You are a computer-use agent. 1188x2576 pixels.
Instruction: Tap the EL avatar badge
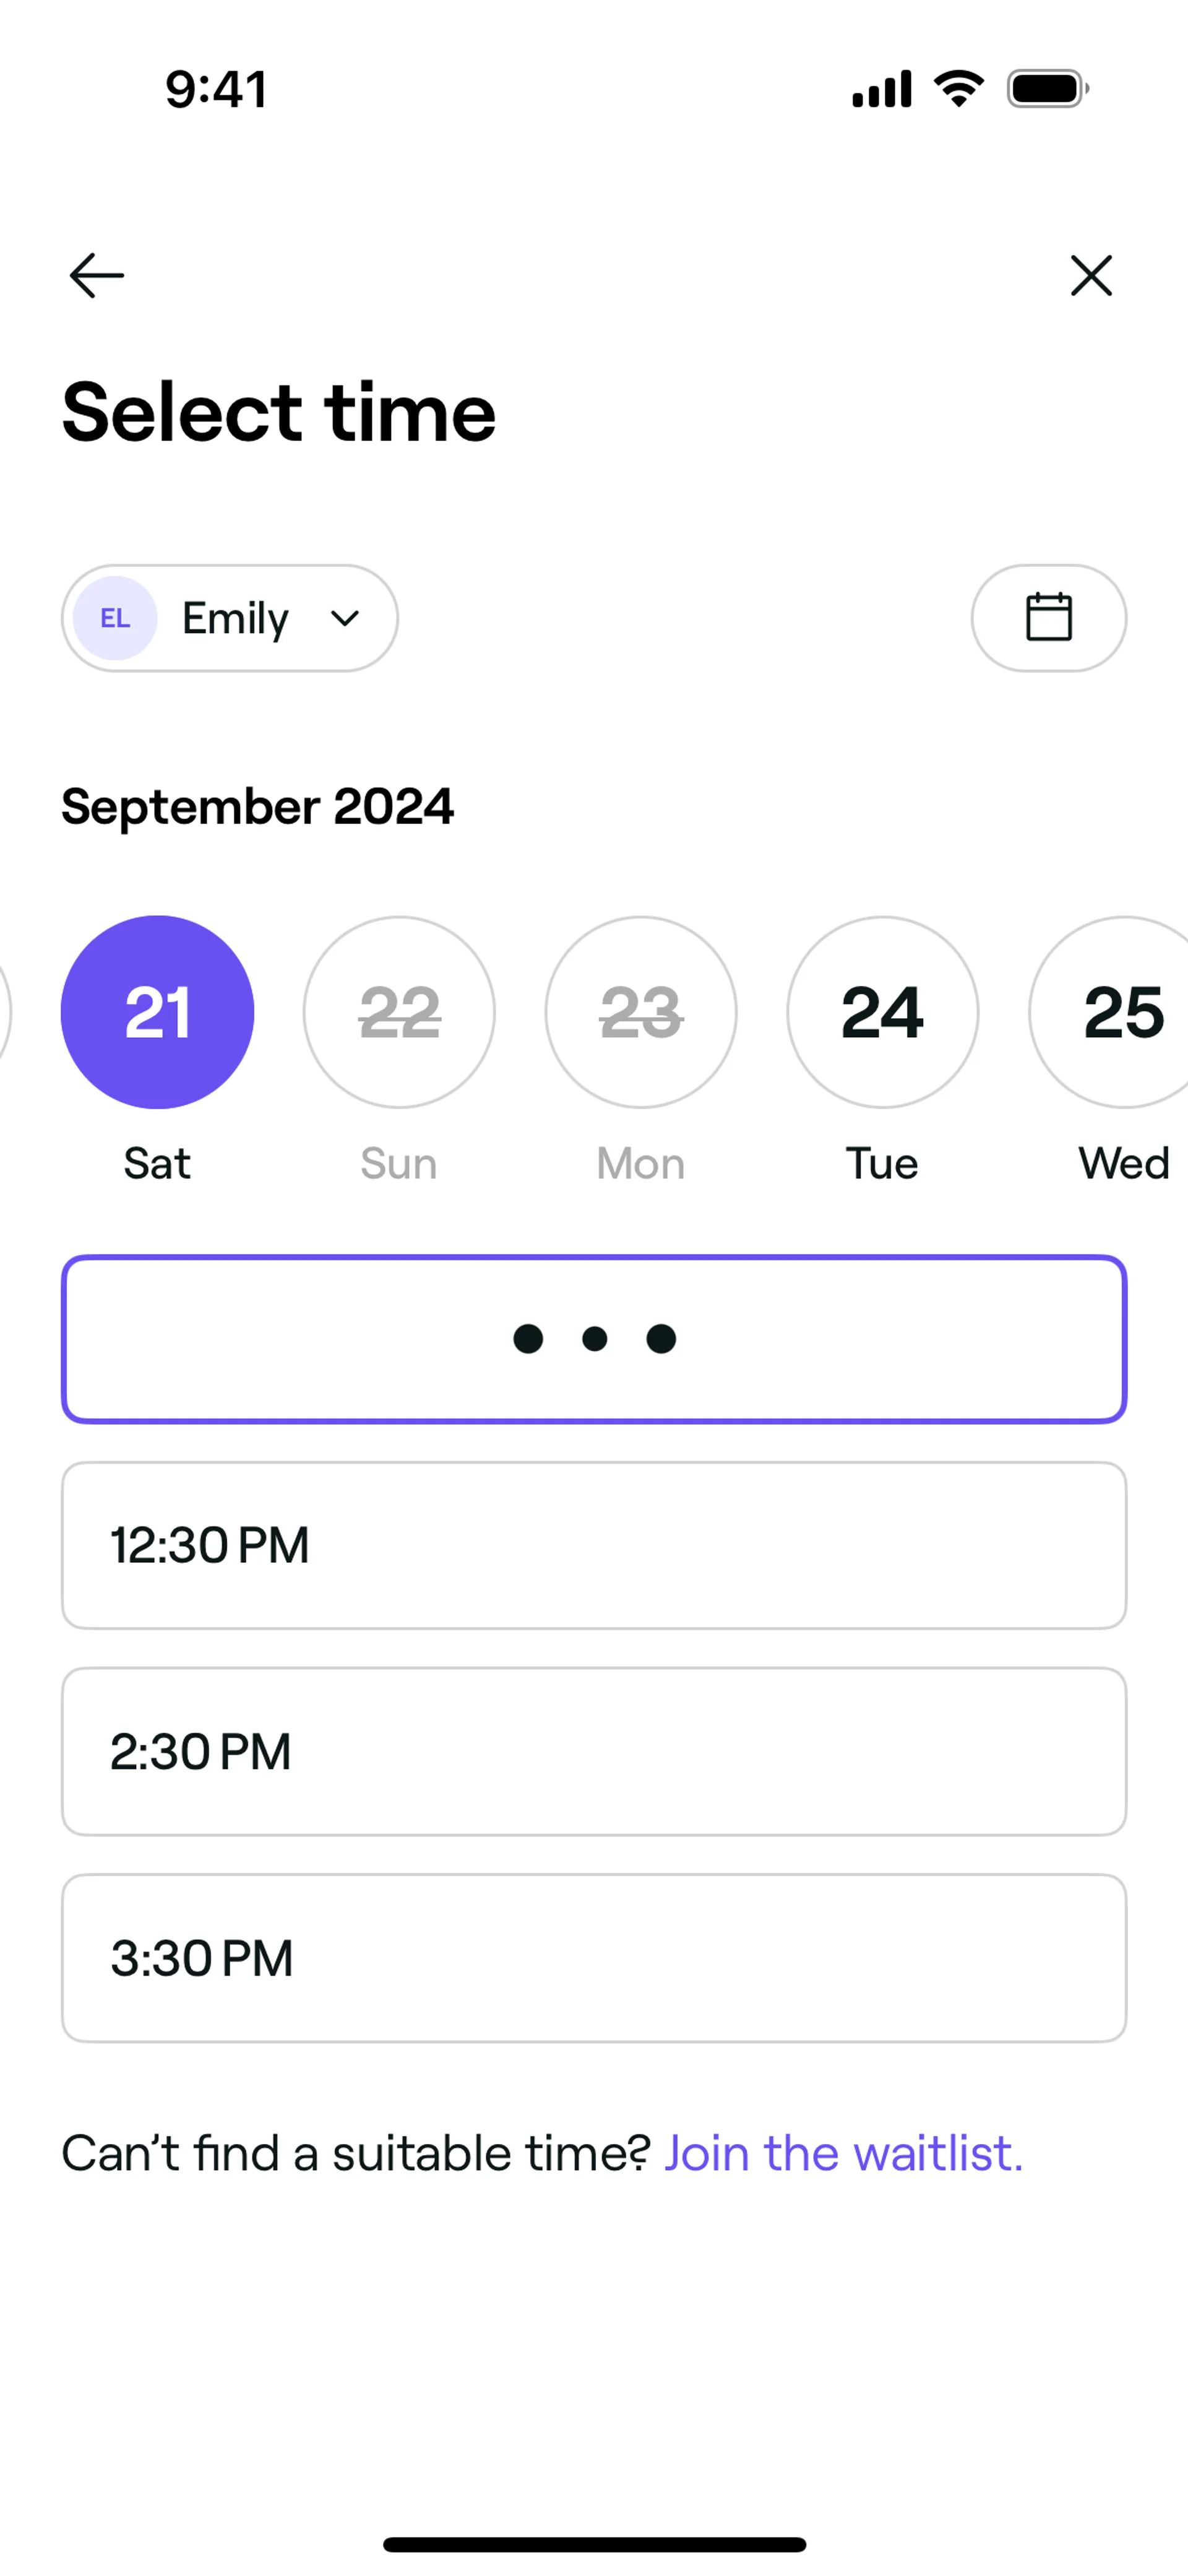point(115,618)
